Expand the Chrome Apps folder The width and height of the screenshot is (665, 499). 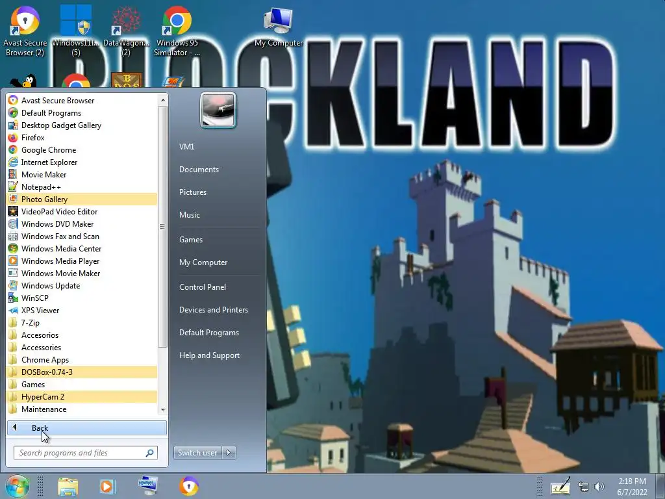(82, 359)
